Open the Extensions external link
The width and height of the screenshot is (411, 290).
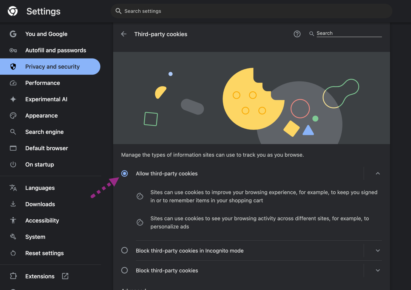click(x=65, y=276)
